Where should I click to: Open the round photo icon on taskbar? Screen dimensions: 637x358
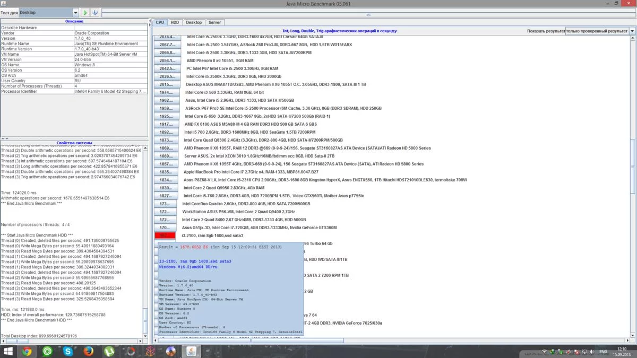click(x=170, y=351)
